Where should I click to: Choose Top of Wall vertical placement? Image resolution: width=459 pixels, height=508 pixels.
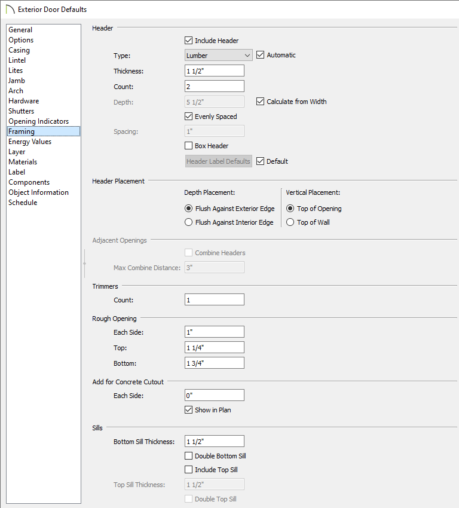coord(290,222)
